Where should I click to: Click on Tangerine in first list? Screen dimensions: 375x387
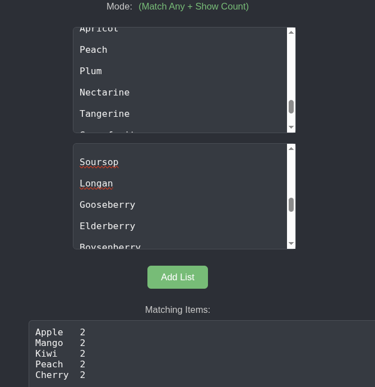[104, 114]
